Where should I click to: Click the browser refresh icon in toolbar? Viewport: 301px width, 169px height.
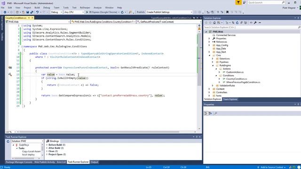pos(122,12)
